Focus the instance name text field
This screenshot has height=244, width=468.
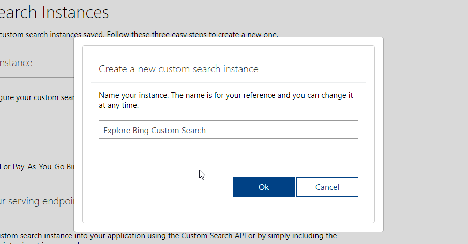(x=228, y=130)
